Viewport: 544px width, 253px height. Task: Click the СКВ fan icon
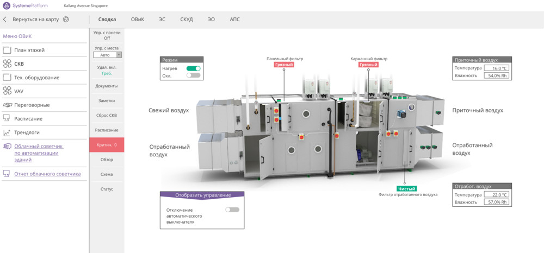[x=7, y=64]
